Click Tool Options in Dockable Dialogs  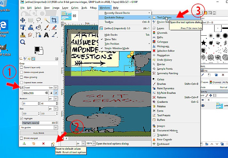(x=164, y=17)
